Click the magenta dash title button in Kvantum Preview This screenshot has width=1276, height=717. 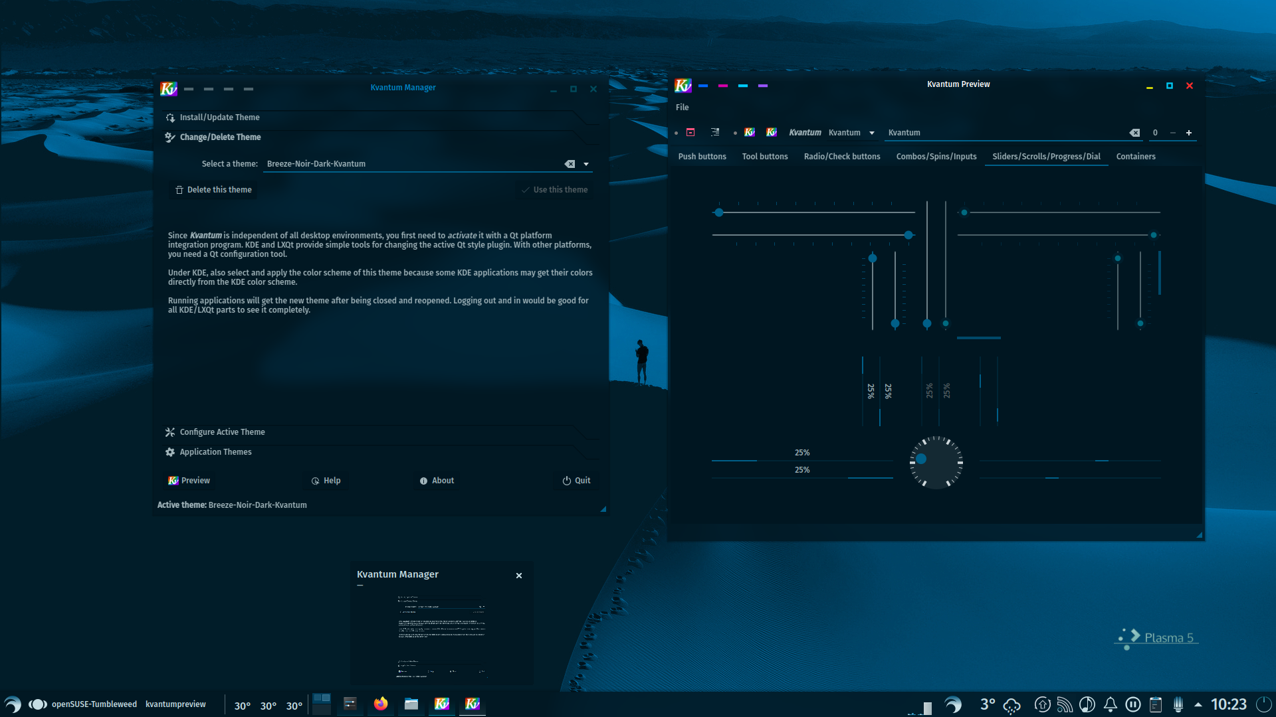tap(723, 86)
